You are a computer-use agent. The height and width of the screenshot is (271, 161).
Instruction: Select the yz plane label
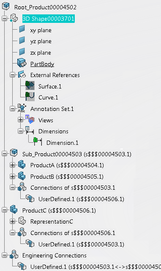tap(41, 41)
